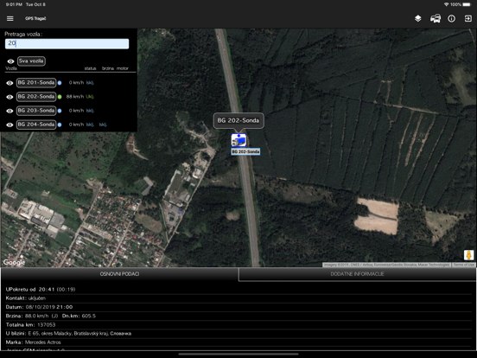Click the motor column header
Image resolution: width=477 pixels, height=358 pixels.
[123, 68]
